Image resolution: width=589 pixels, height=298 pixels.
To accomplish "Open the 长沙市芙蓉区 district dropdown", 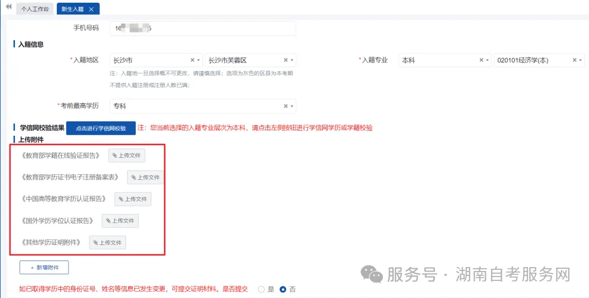I will (292, 60).
